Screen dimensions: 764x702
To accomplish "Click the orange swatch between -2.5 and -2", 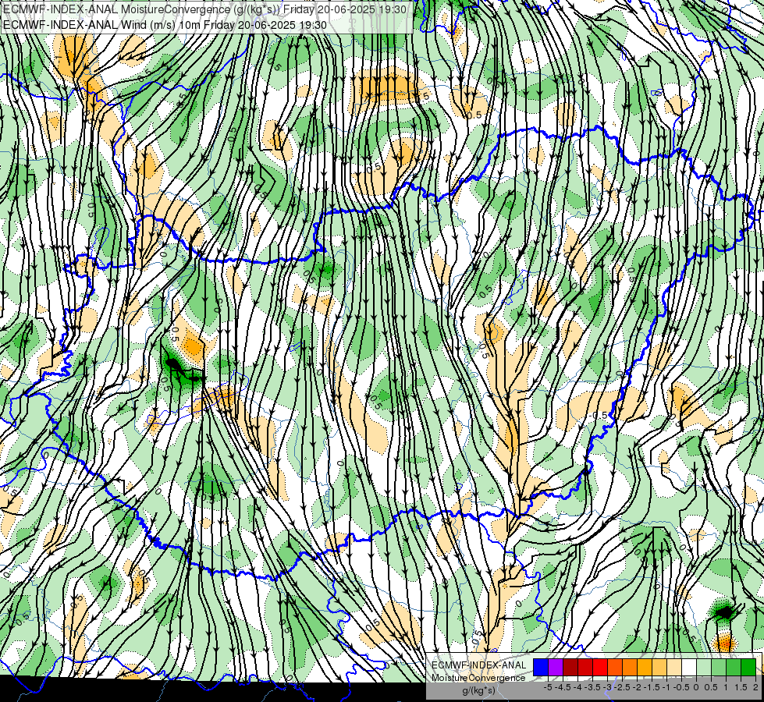I will (630, 668).
